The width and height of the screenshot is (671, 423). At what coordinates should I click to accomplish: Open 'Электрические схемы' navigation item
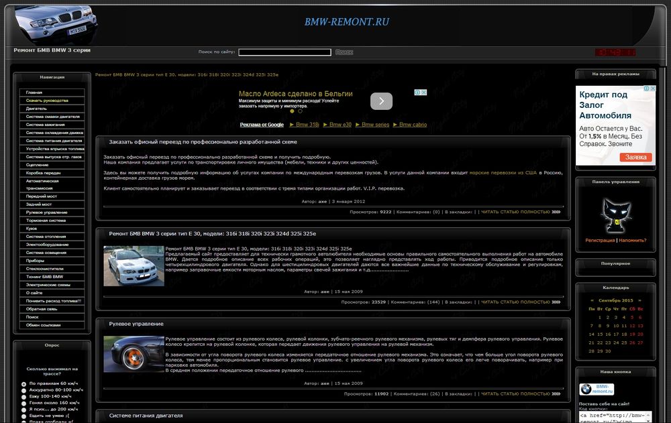click(x=52, y=285)
